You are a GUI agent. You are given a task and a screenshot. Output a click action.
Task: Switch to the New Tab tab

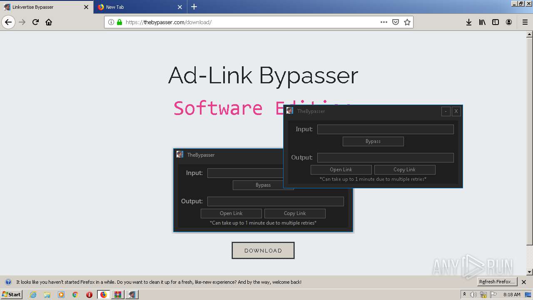[140, 7]
